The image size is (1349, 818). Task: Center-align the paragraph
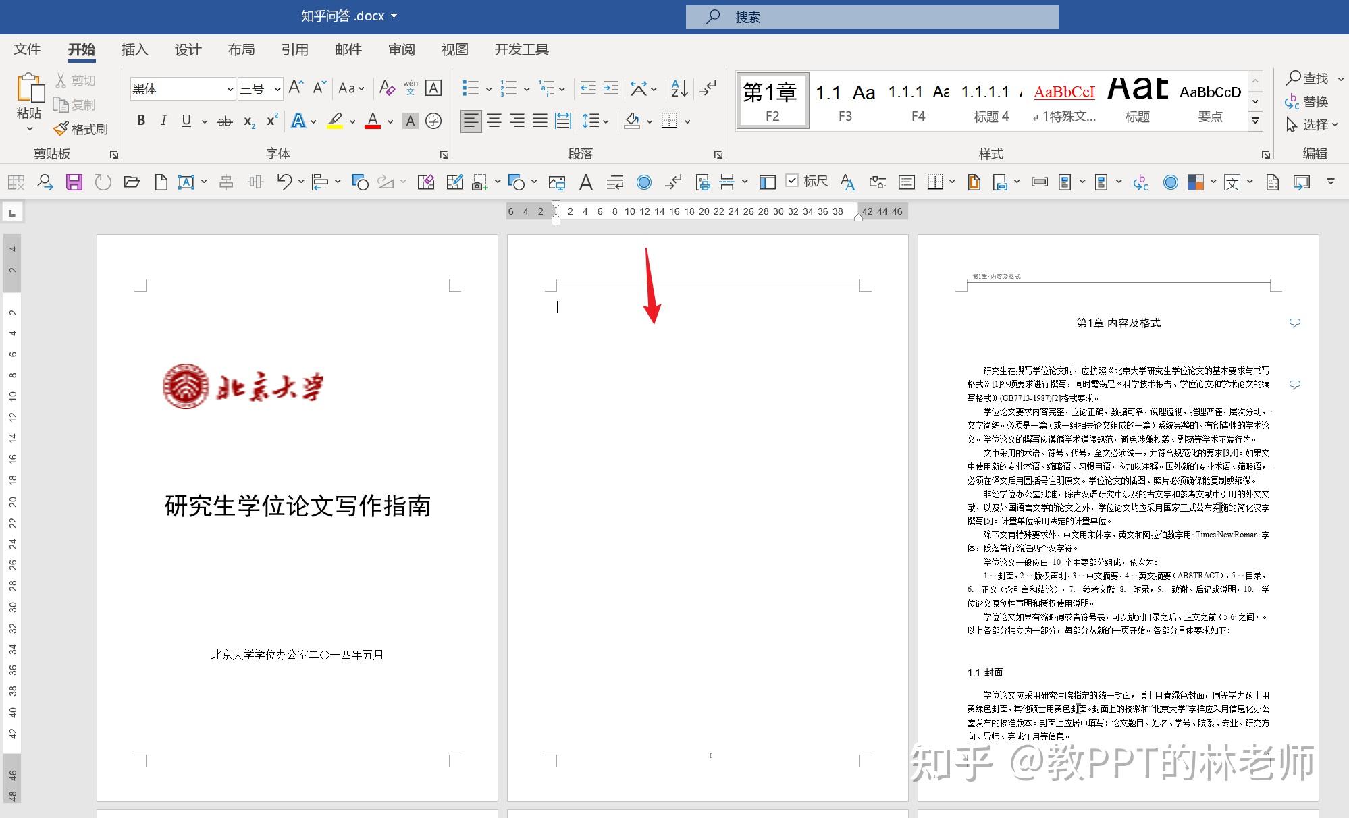click(x=494, y=121)
